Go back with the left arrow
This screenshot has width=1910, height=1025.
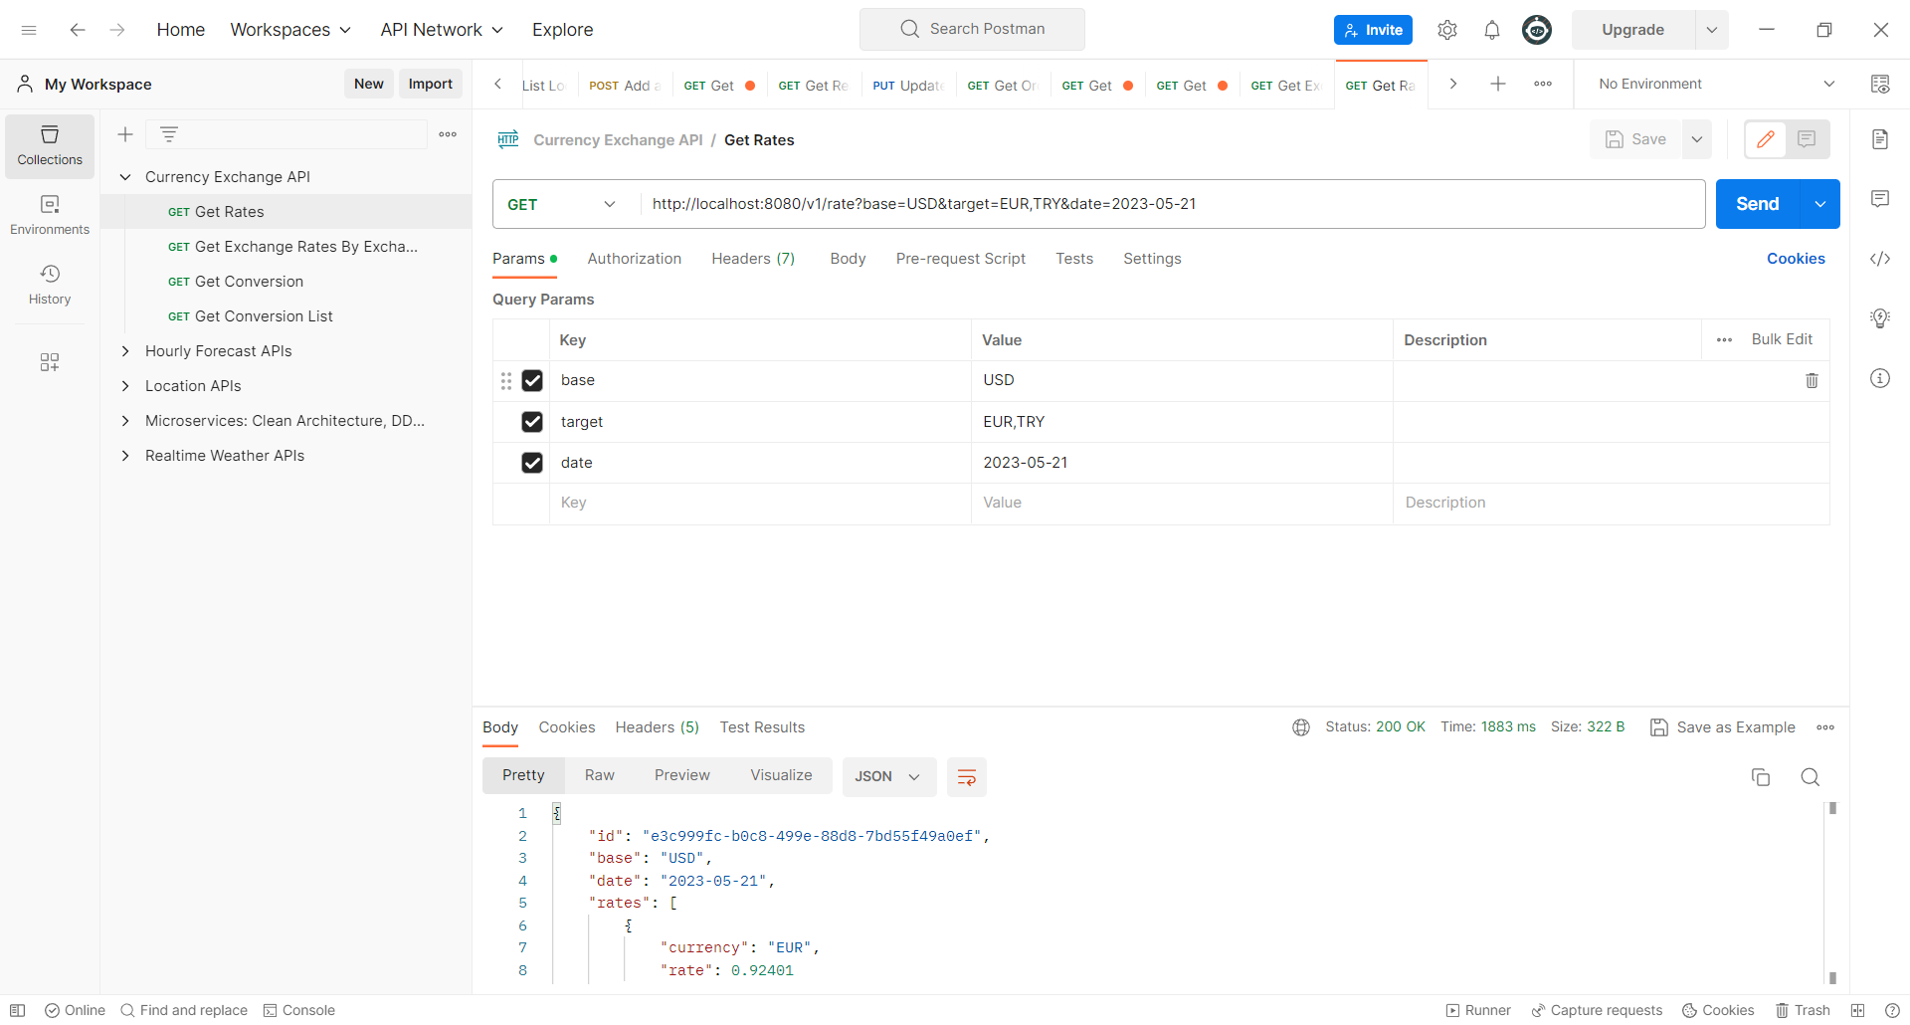tap(77, 30)
